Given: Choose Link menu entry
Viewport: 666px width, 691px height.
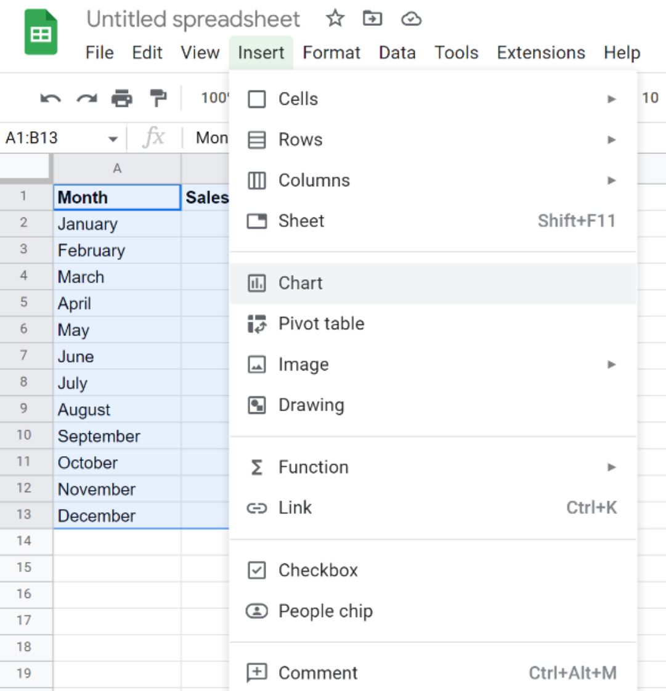Looking at the screenshot, I should click(433, 508).
